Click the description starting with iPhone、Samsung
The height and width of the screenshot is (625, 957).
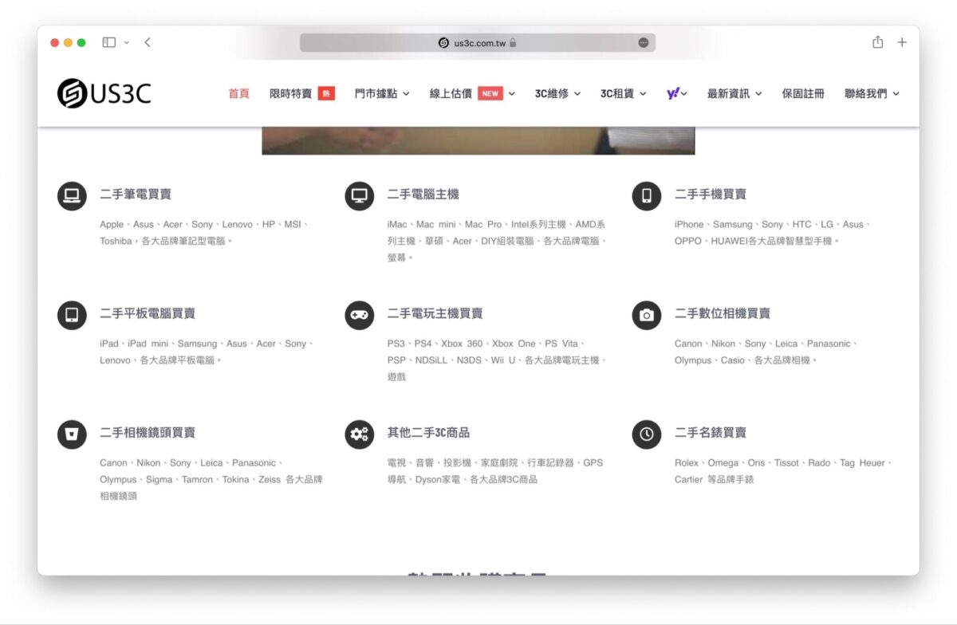(x=774, y=233)
